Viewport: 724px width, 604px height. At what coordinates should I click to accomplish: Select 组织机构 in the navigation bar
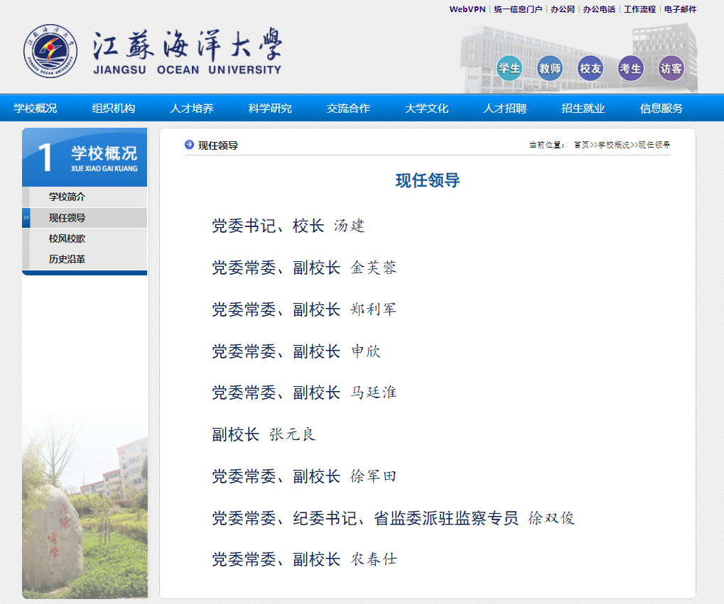coord(114,109)
